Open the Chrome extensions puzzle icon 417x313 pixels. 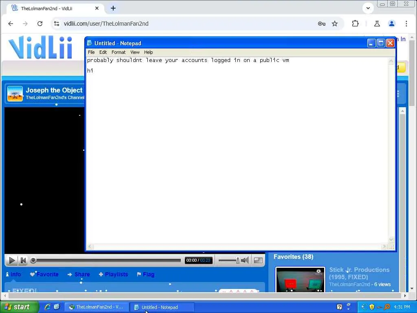(355, 24)
